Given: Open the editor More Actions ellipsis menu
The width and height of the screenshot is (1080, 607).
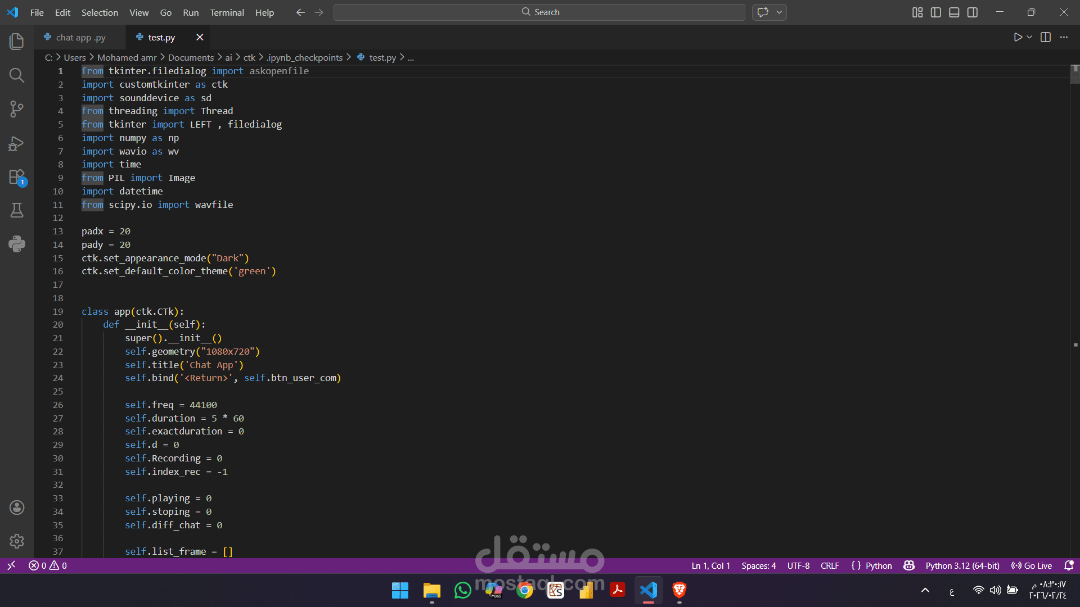Looking at the screenshot, I should [1064, 37].
